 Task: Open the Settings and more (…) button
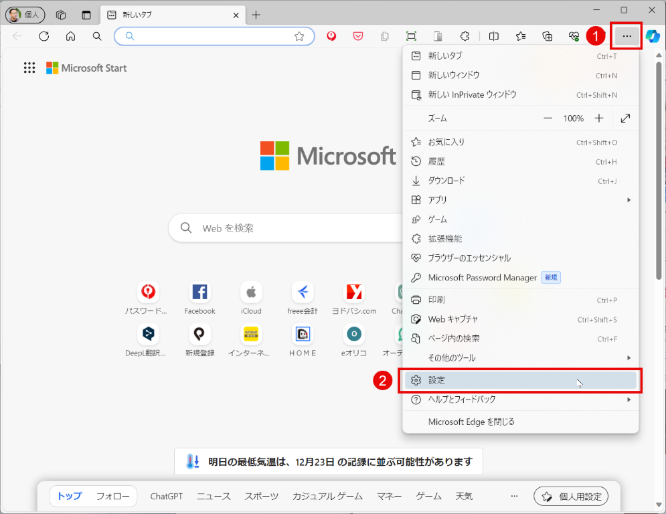[x=627, y=36]
